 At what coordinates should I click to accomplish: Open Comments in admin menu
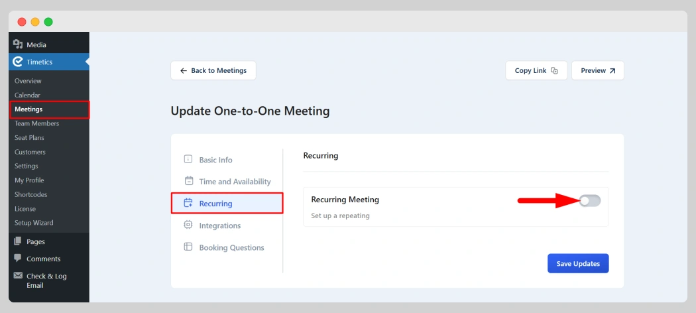click(49, 259)
